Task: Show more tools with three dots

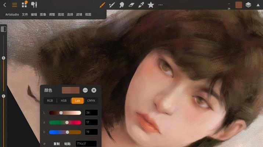Action: coord(161,5)
